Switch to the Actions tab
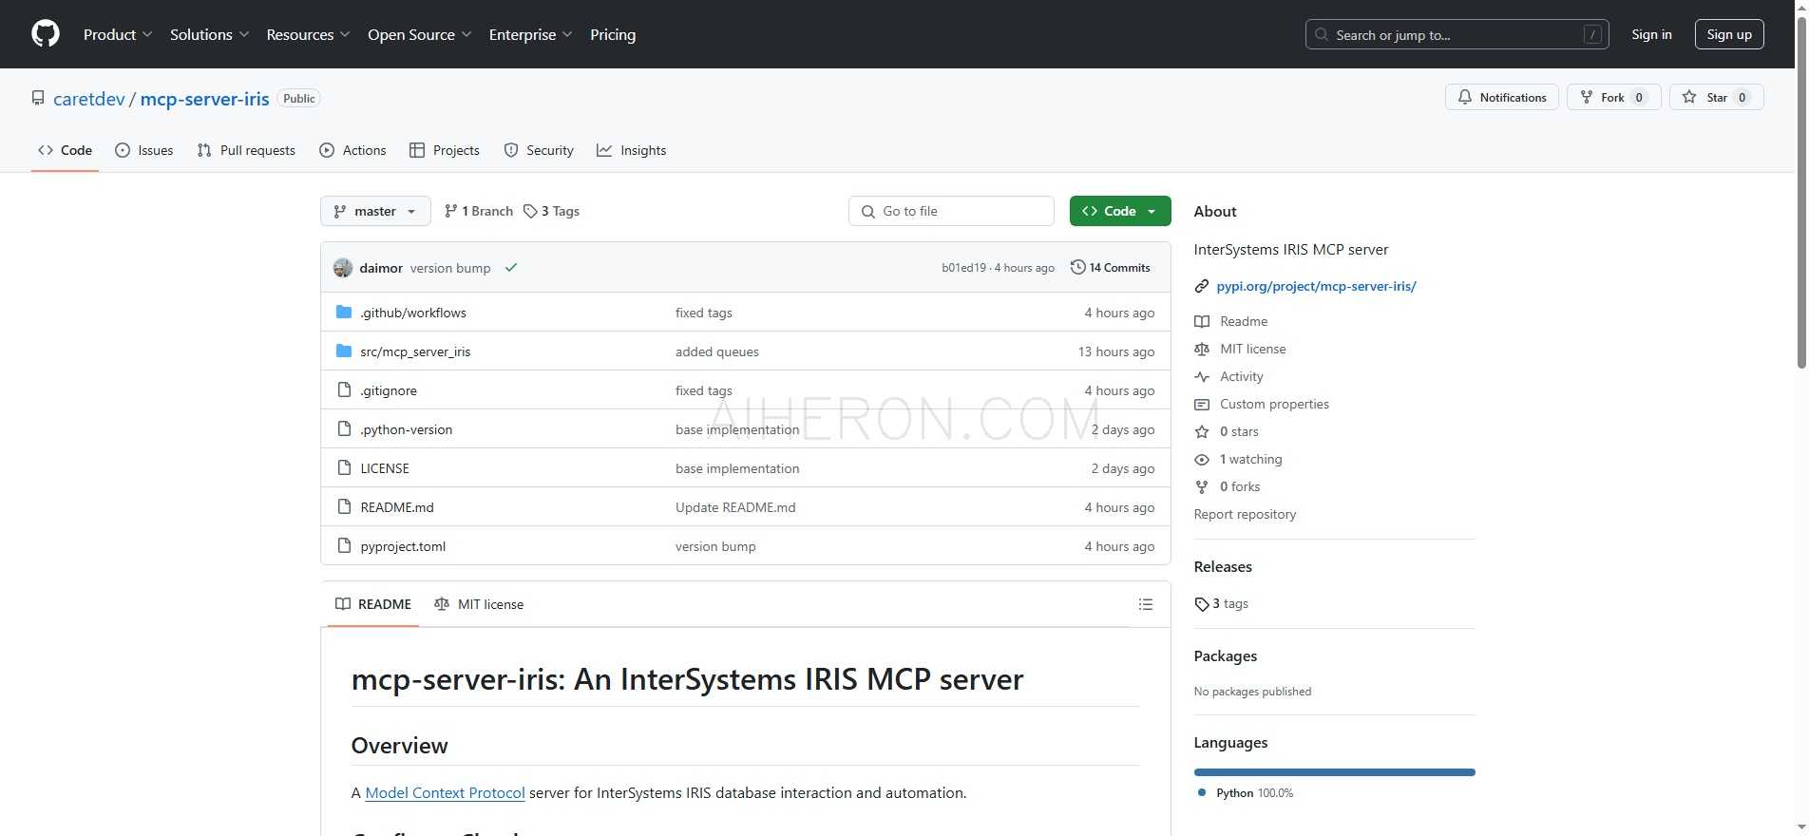Screen dimensions: 1809x836 tap(352, 150)
